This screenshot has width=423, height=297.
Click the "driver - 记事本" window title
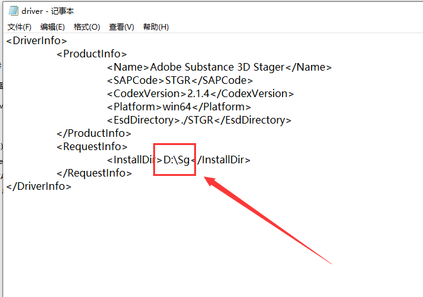(48, 11)
